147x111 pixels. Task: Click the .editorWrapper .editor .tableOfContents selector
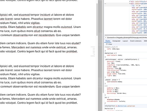(121, 59)
